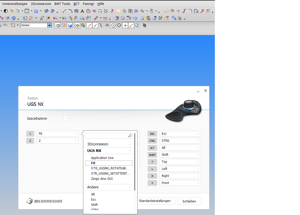Toggle Point on Face snap option
This screenshot has height=215, width=300.
[137, 25]
